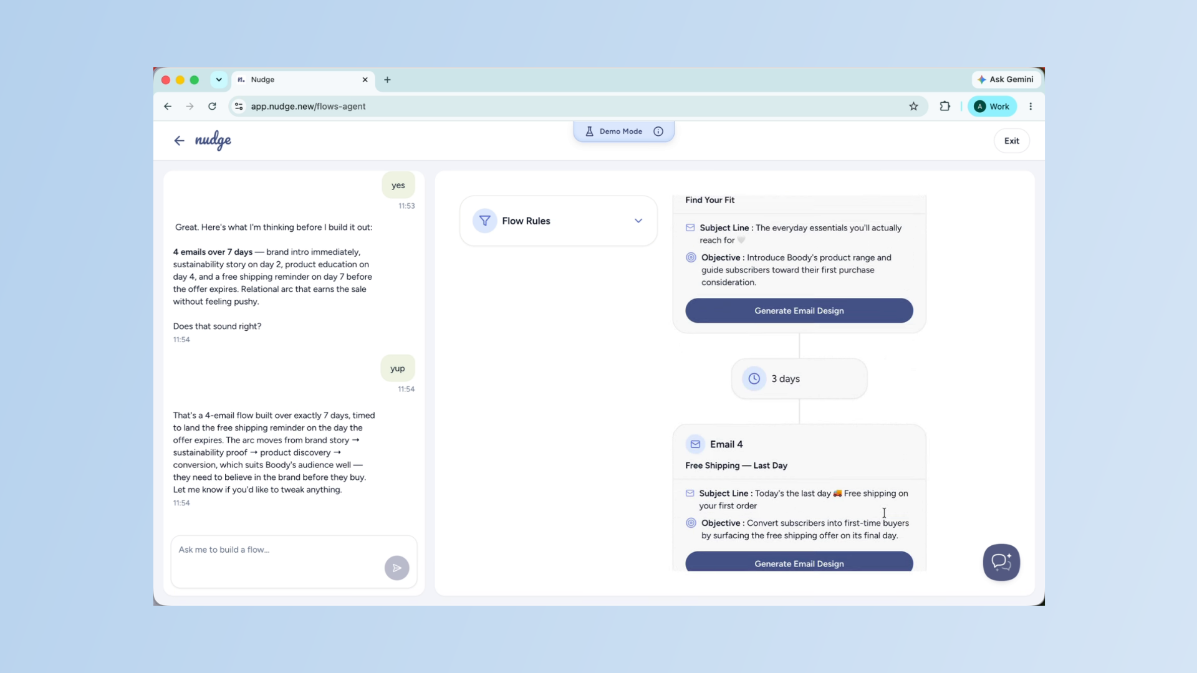Click the Email 4 objective target icon
The height and width of the screenshot is (673, 1197).
tap(691, 523)
